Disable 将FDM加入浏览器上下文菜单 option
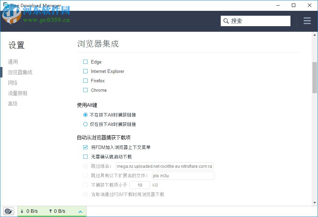The height and width of the screenshot is (217, 318). [85, 147]
